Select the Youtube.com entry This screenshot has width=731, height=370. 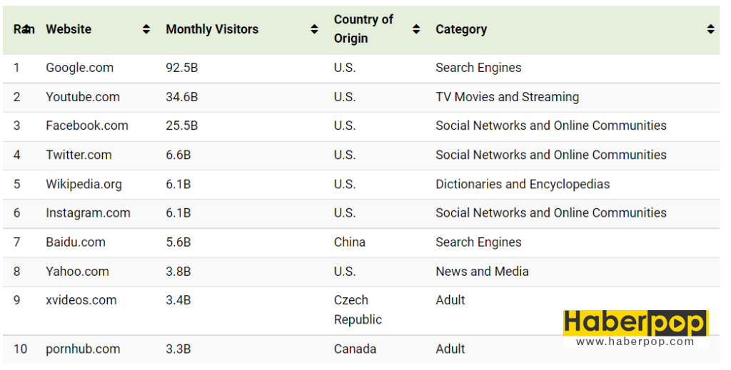[x=82, y=97]
